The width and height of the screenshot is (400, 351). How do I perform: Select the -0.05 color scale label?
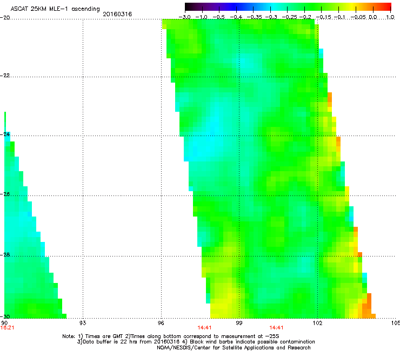[358, 17]
